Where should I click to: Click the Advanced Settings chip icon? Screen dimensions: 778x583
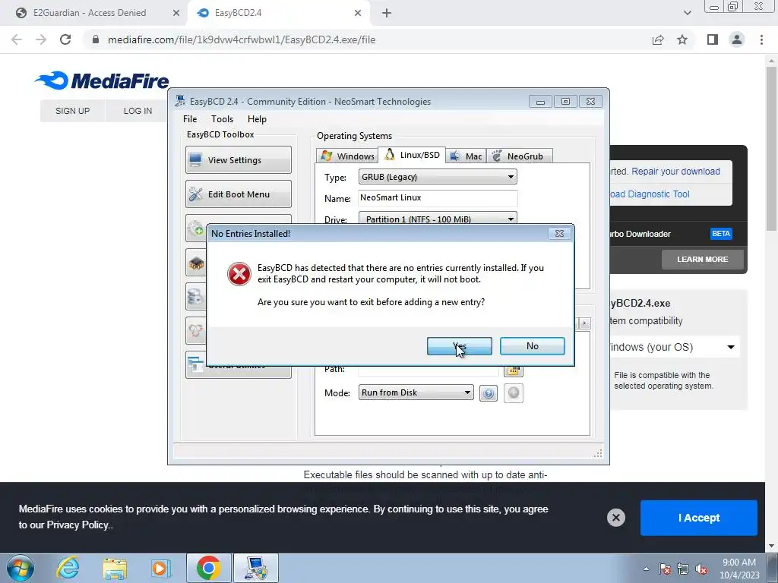(x=196, y=263)
